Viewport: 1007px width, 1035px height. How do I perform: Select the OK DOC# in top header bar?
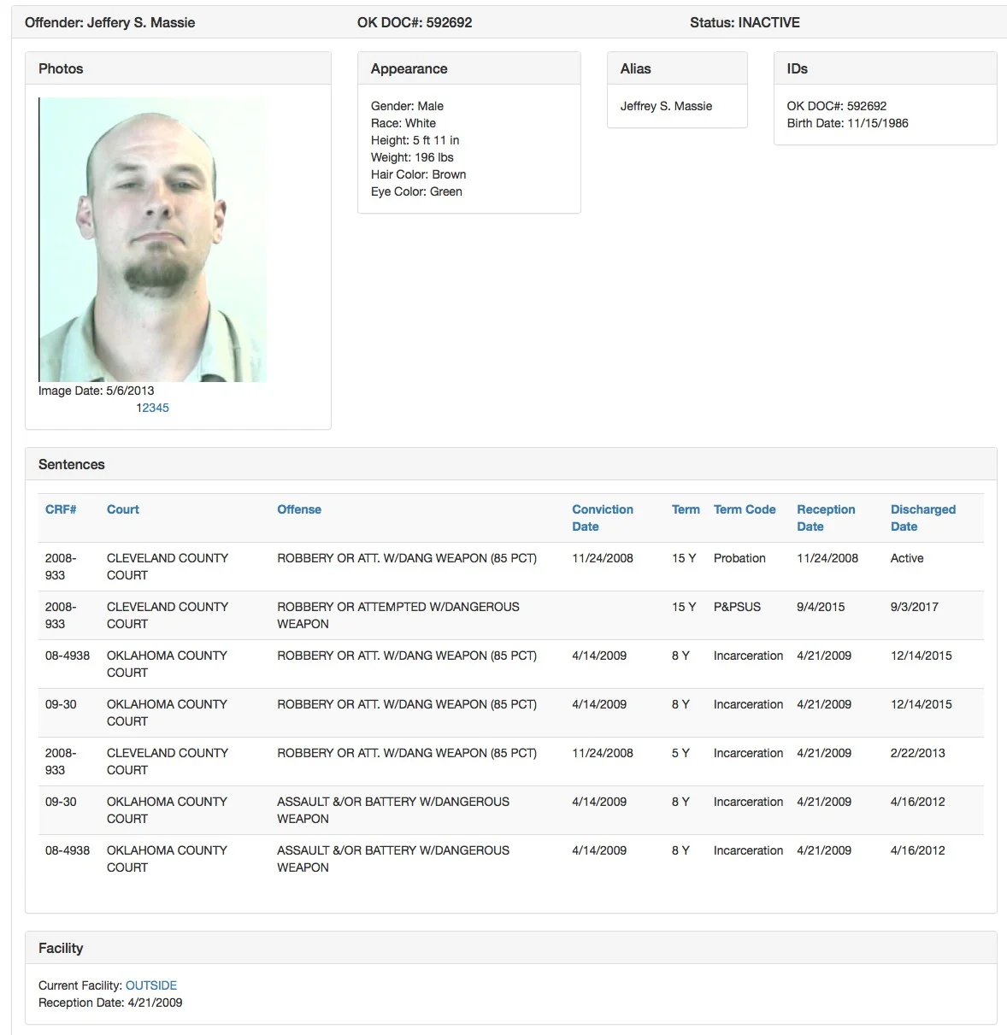pyautogui.click(x=415, y=22)
